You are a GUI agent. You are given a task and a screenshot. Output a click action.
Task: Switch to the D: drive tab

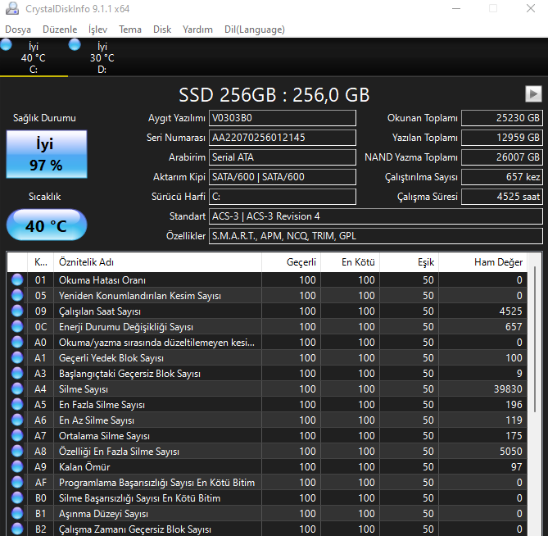tap(102, 57)
